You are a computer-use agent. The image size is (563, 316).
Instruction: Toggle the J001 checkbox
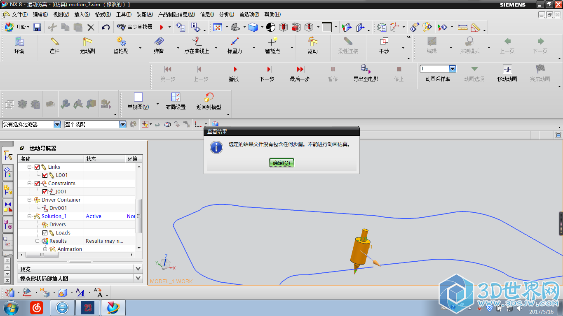click(x=45, y=192)
